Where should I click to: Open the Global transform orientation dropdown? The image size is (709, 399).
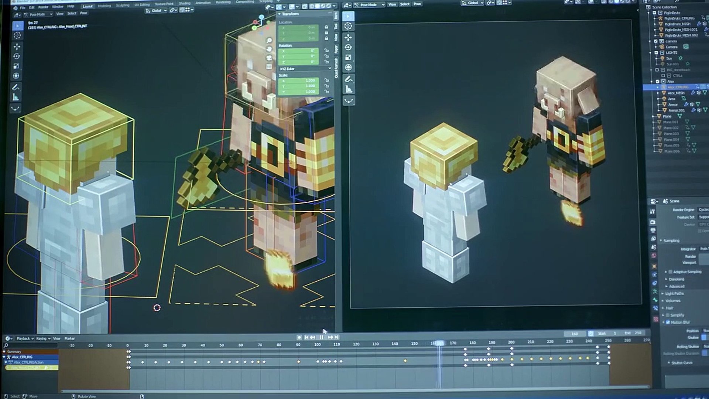[x=157, y=10]
